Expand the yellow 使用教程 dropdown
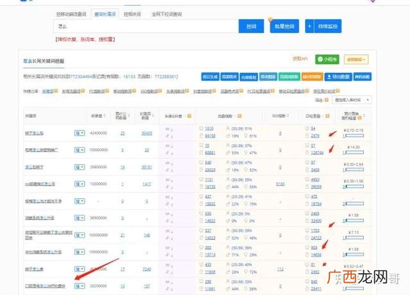 point(356,60)
